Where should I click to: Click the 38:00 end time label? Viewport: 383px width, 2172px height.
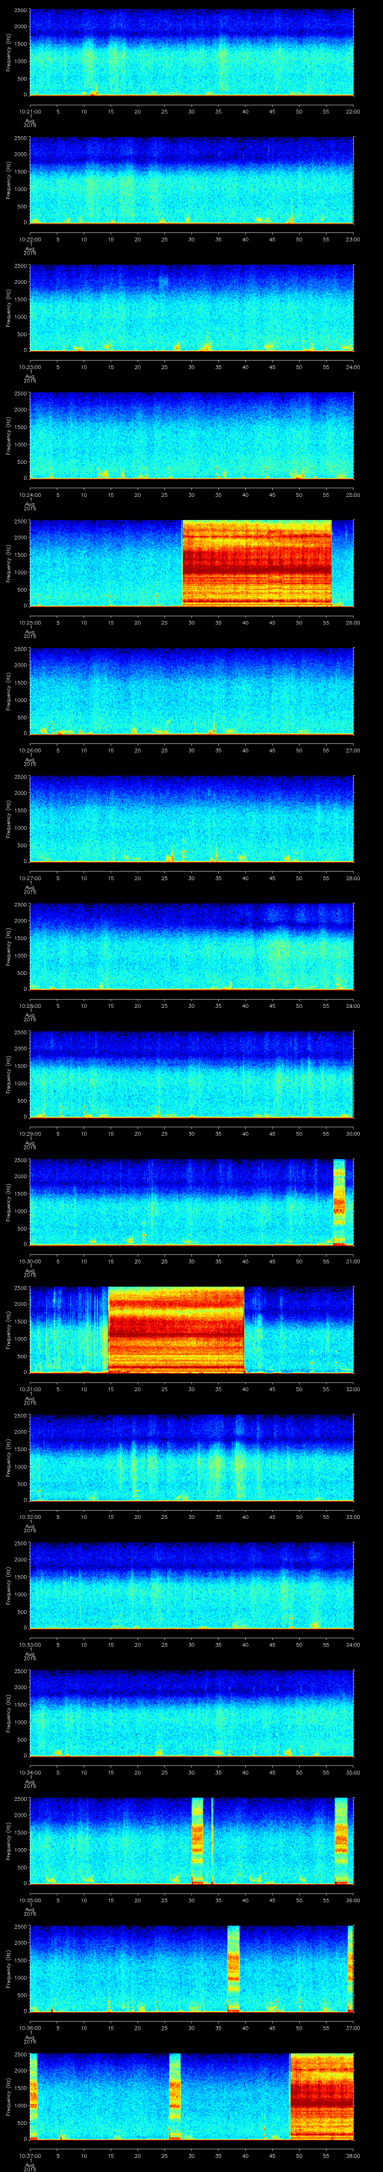coord(353,2155)
